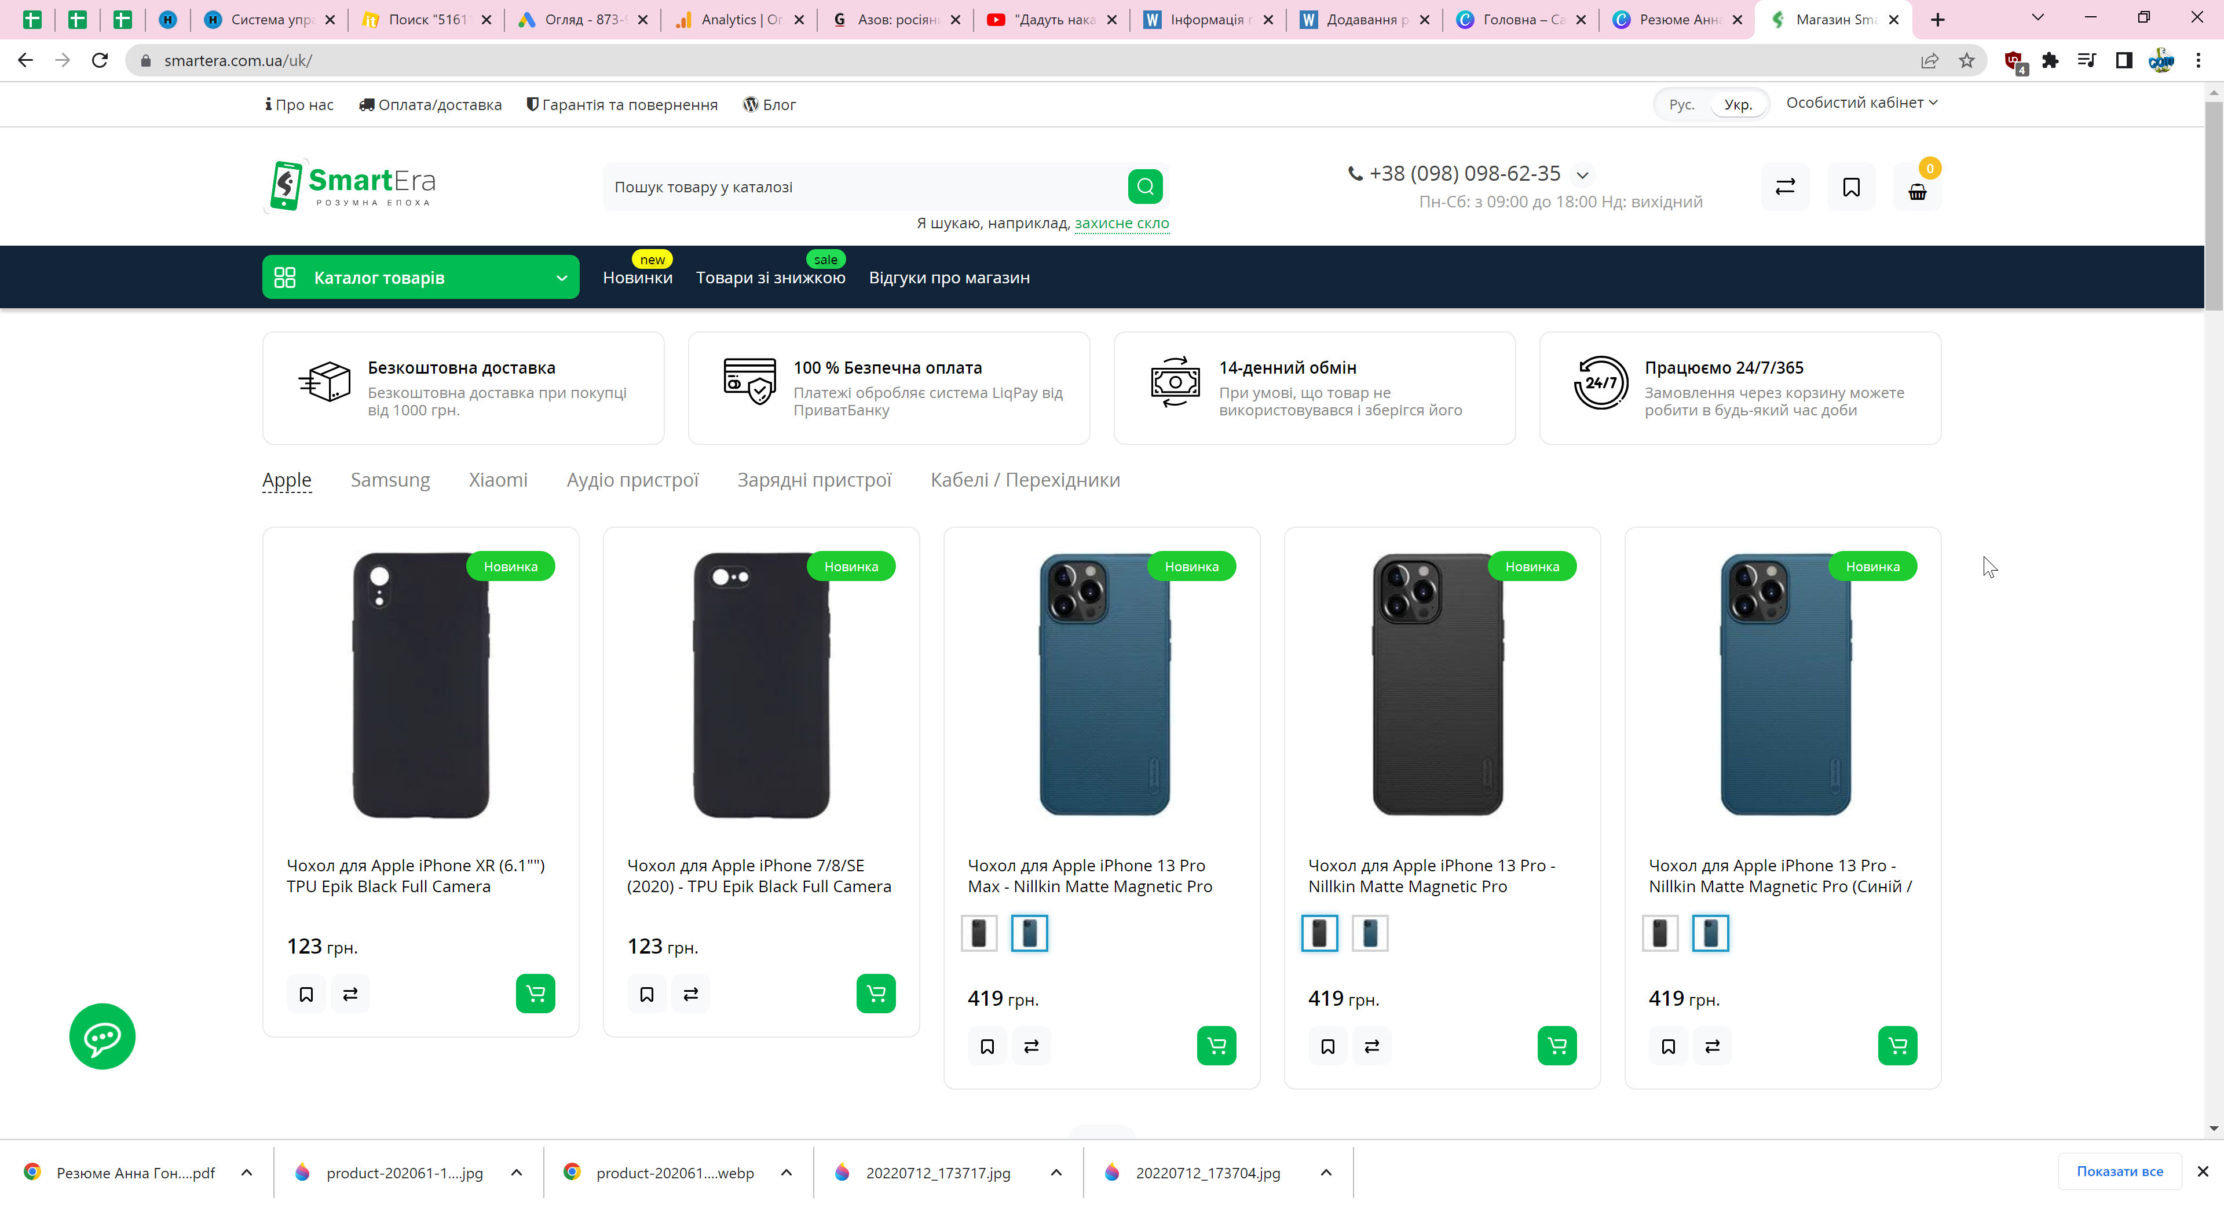Open Chrome tab search chevron
Image resolution: width=2224 pixels, height=1205 pixels.
pyautogui.click(x=2038, y=18)
